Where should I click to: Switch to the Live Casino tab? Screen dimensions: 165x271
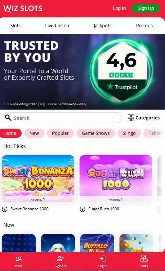[x=57, y=26]
